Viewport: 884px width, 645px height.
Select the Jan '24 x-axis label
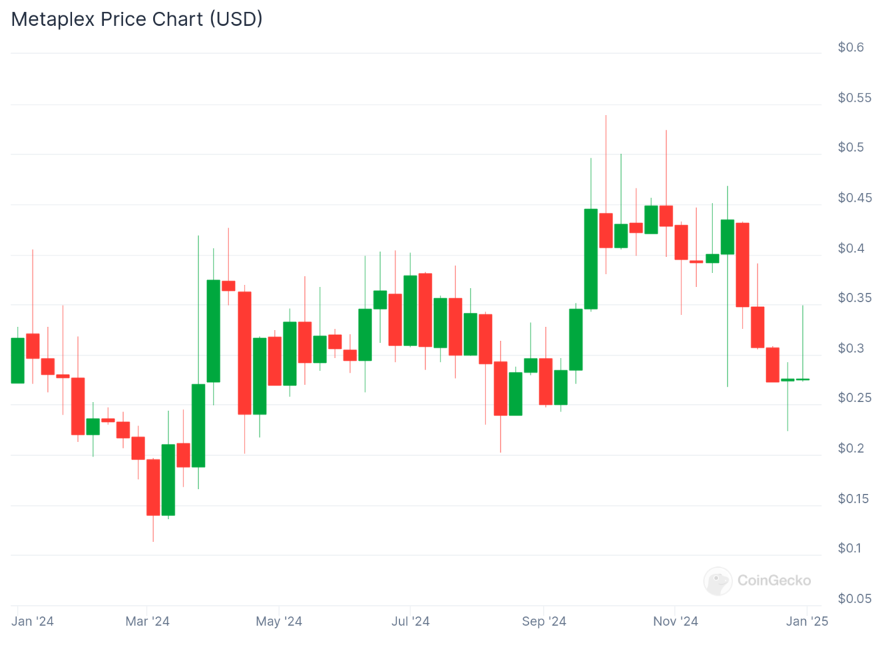(34, 621)
